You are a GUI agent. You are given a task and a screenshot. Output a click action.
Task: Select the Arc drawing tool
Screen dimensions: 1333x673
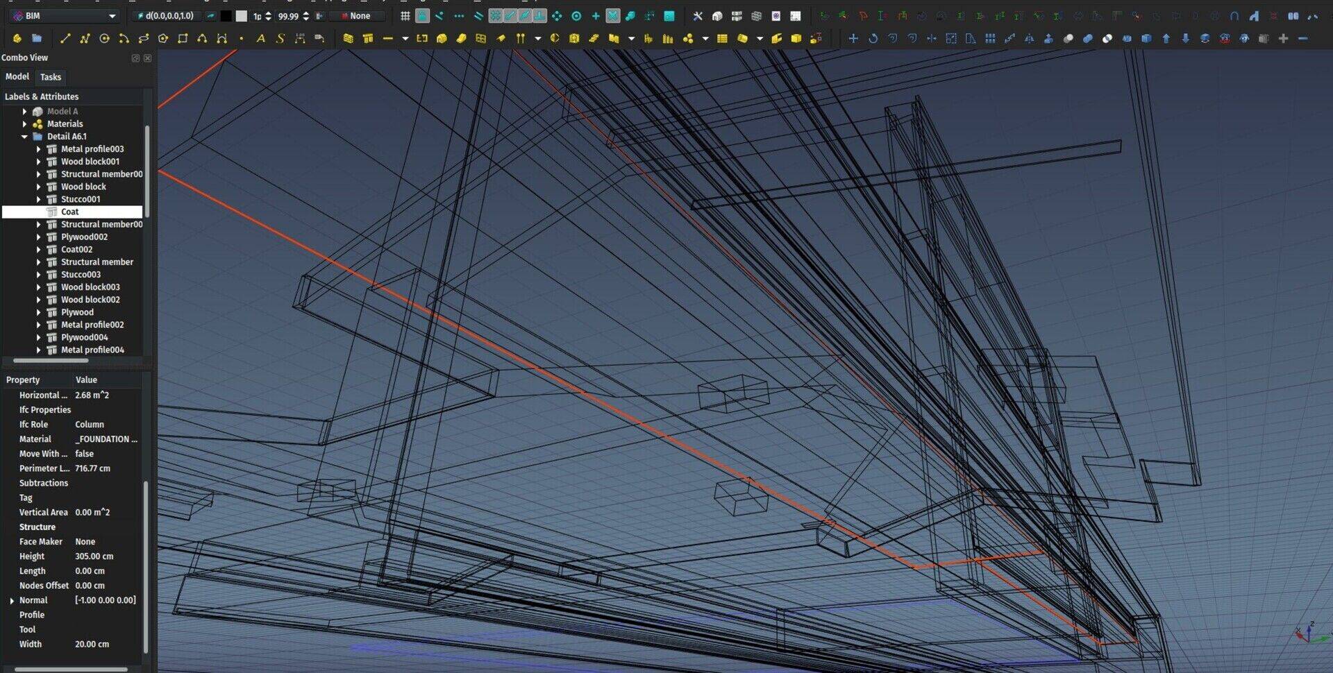coord(124,39)
